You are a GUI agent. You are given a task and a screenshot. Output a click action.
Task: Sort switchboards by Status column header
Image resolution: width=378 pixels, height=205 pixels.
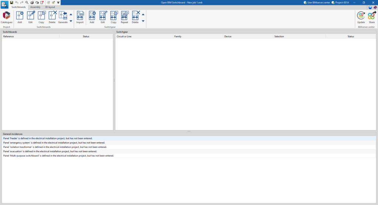86,37
